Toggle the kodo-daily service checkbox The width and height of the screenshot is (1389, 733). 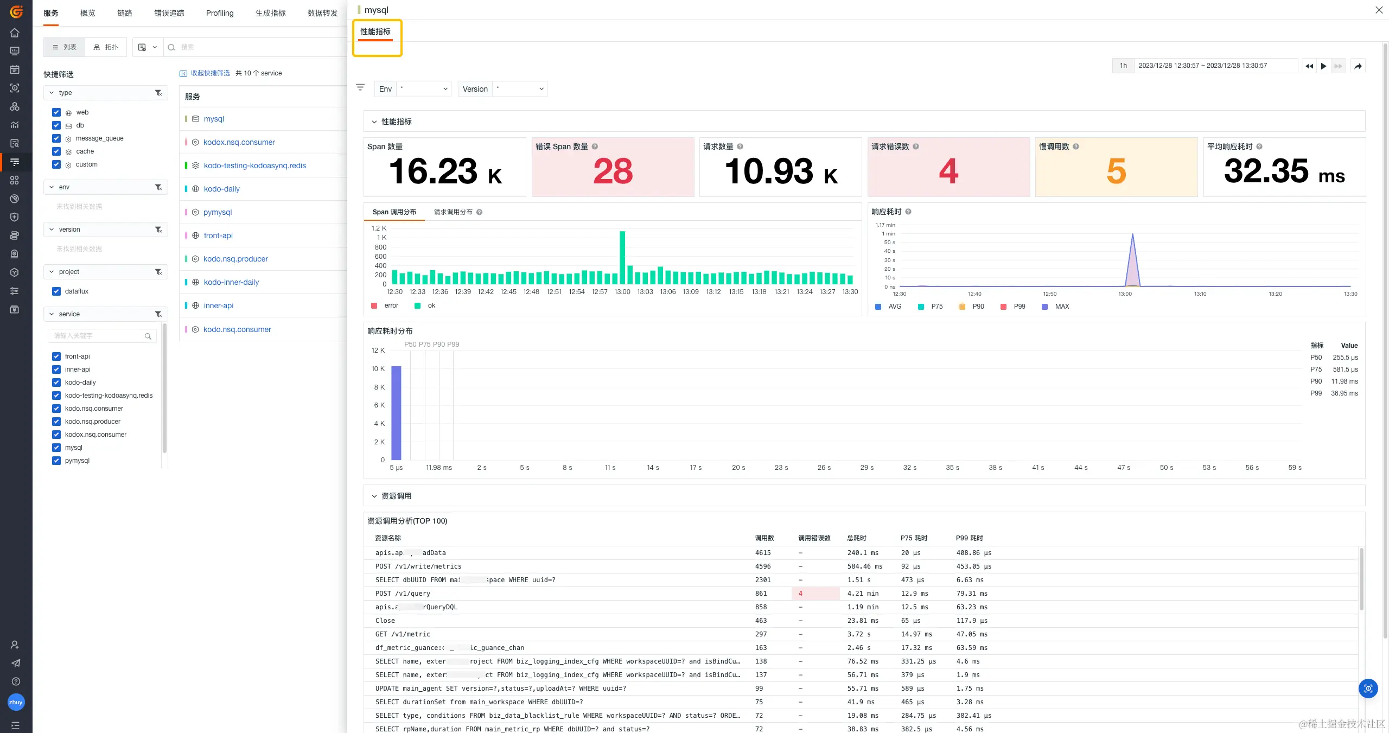56,383
